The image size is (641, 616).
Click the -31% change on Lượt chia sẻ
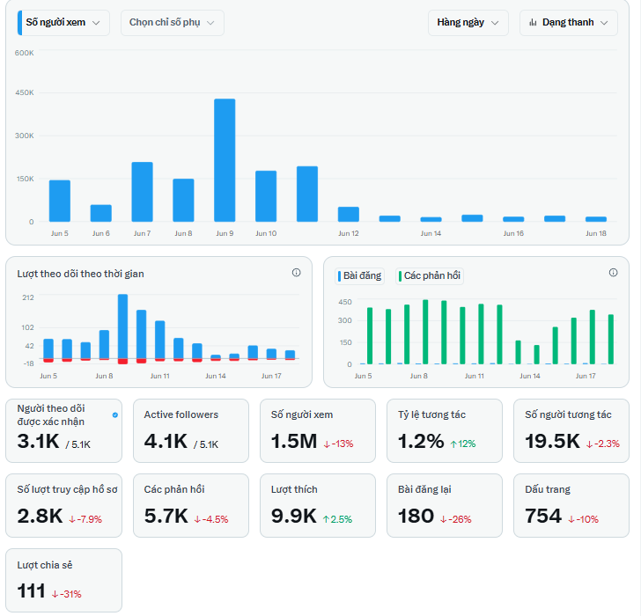(x=67, y=594)
